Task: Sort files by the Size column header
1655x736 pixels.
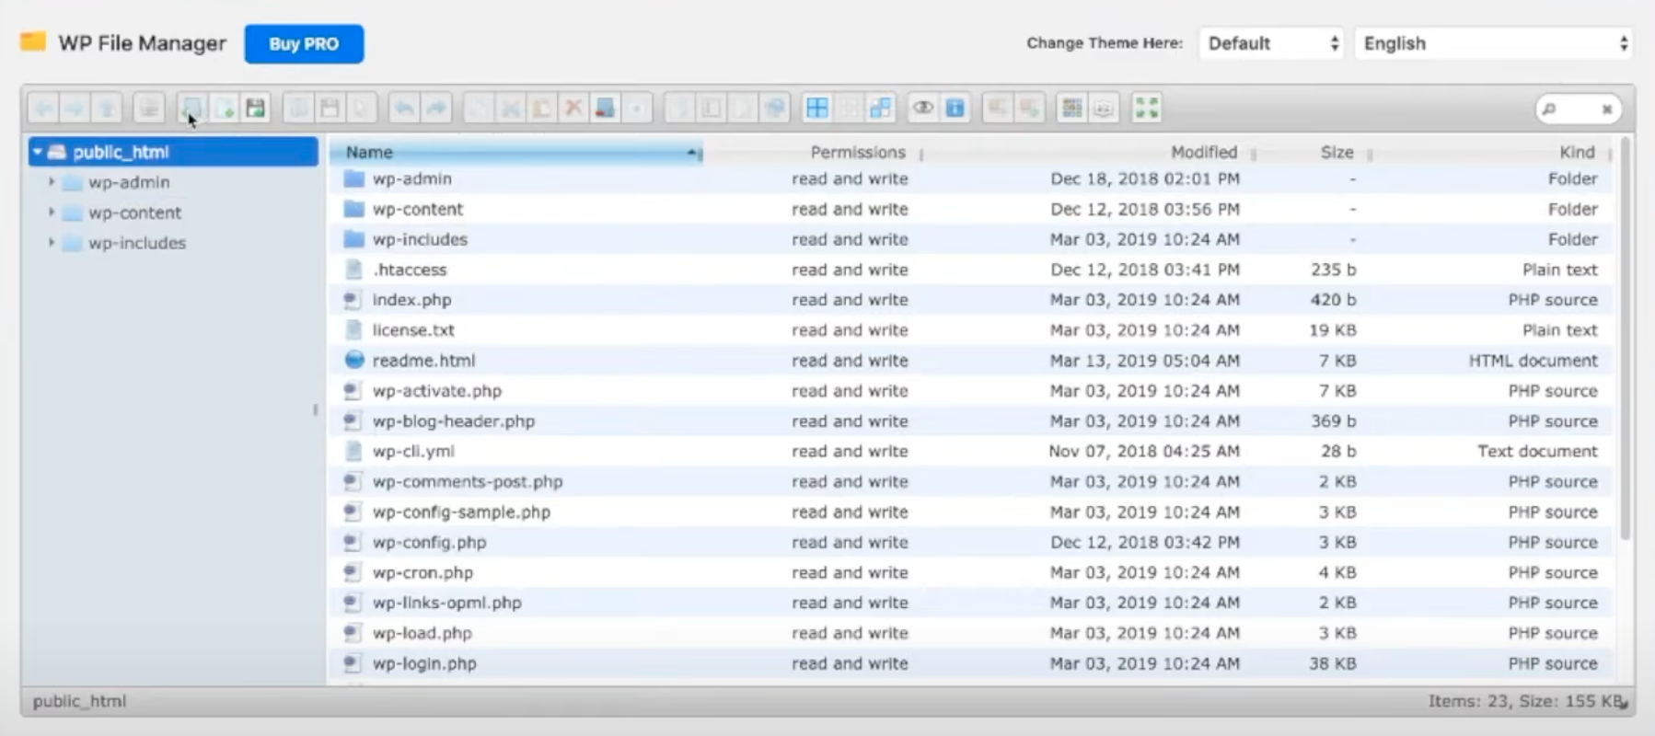Action: pos(1337,152)
